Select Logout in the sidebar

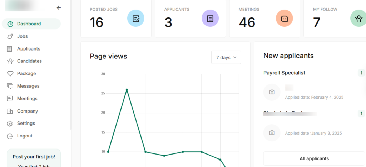[x=25, y=136]
